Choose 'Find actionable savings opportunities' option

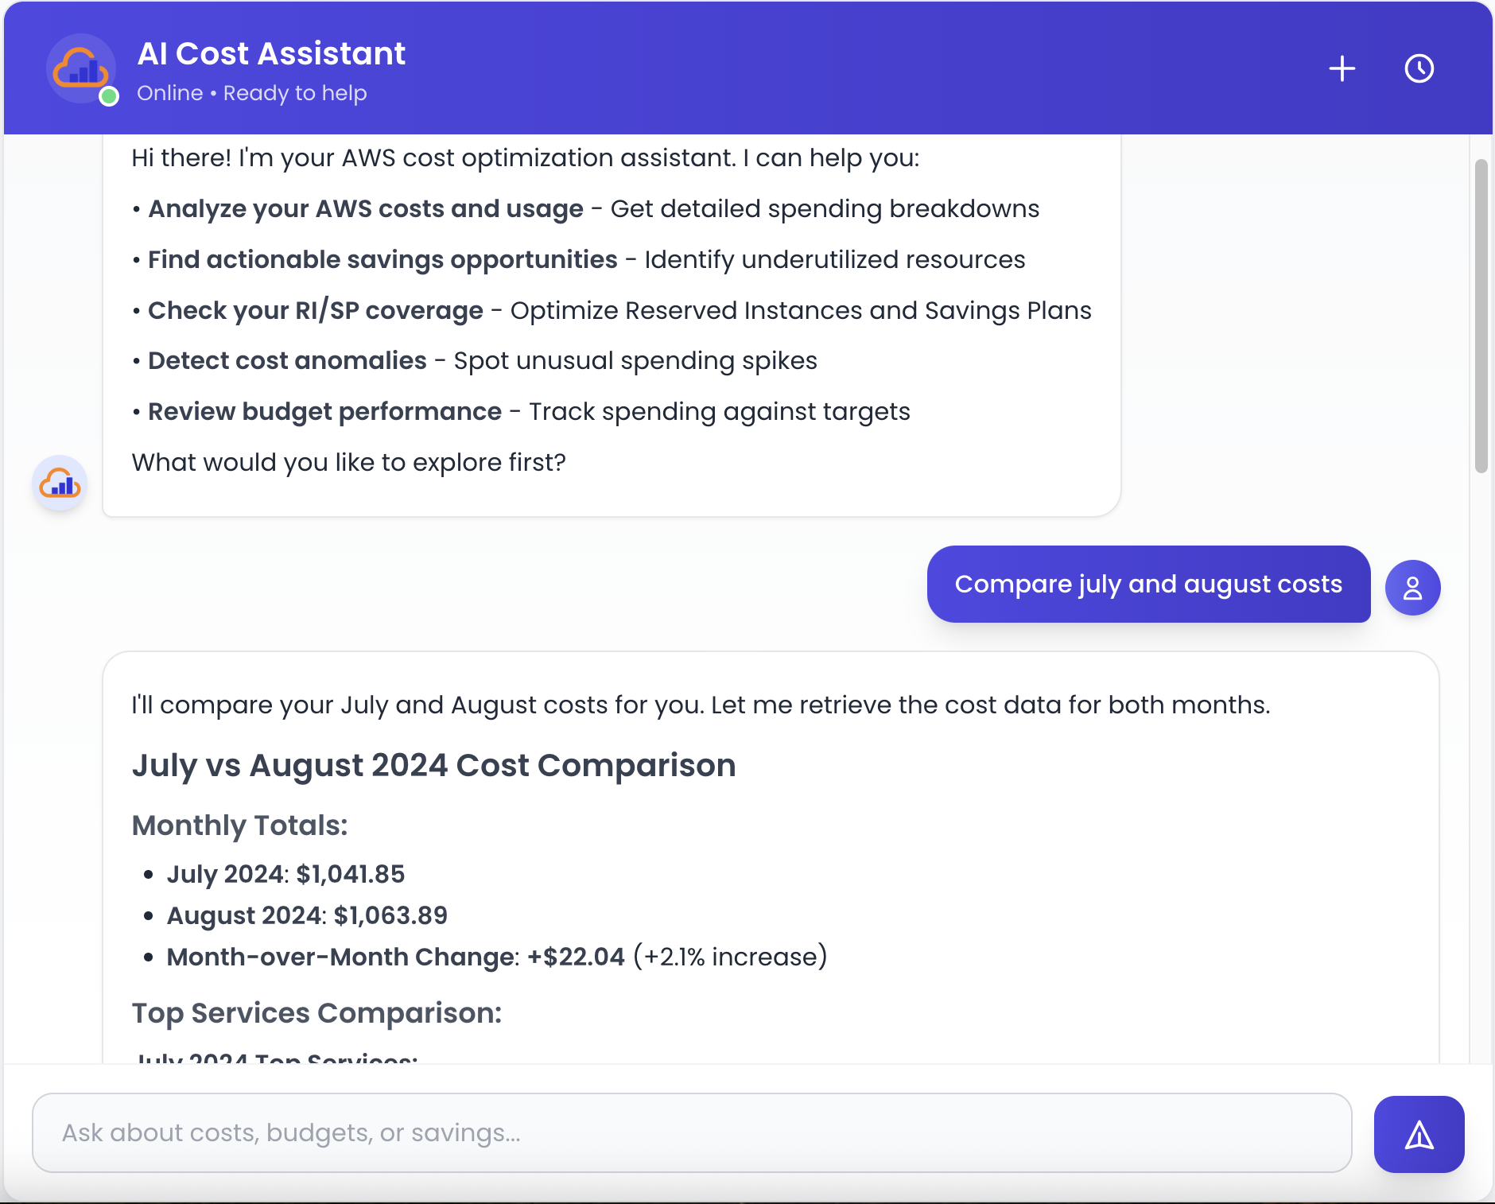tap(382, 259)
